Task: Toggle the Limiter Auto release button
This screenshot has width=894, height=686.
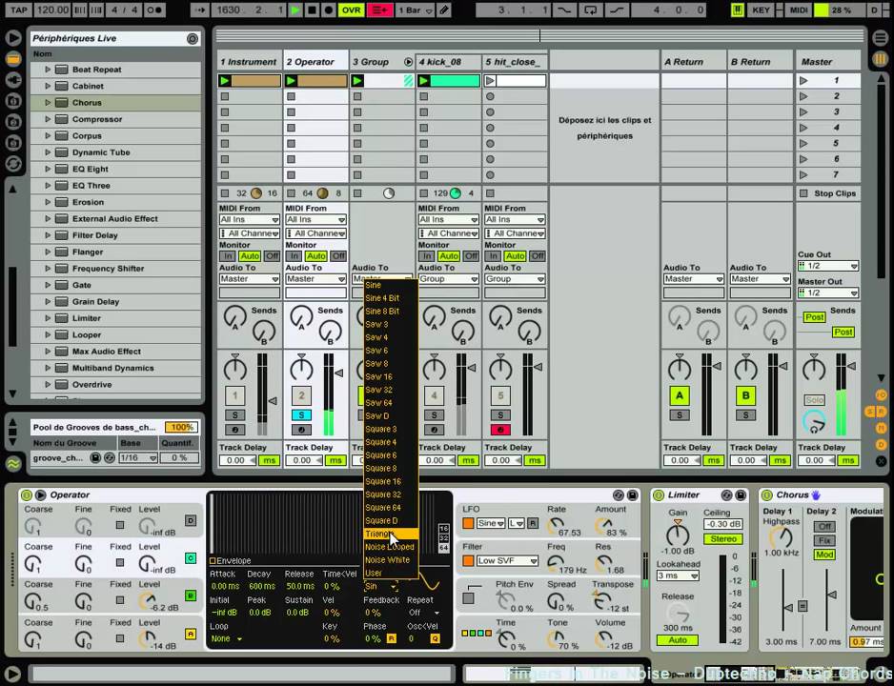Action: (678, 640)
